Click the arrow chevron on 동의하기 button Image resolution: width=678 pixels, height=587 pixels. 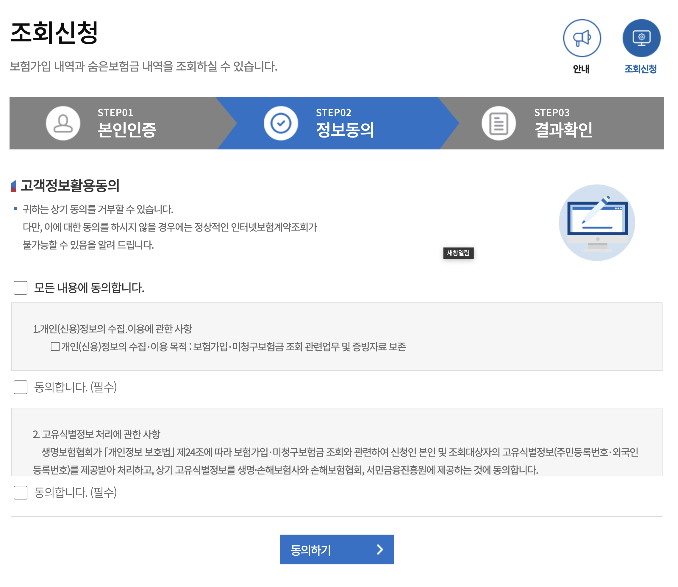tap(379, 549)
